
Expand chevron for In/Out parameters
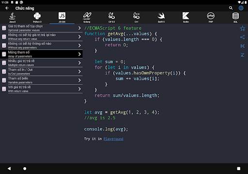pyautogui.click(x=79, y=72)
